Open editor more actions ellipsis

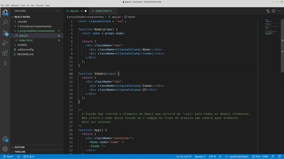click(279, 11)
